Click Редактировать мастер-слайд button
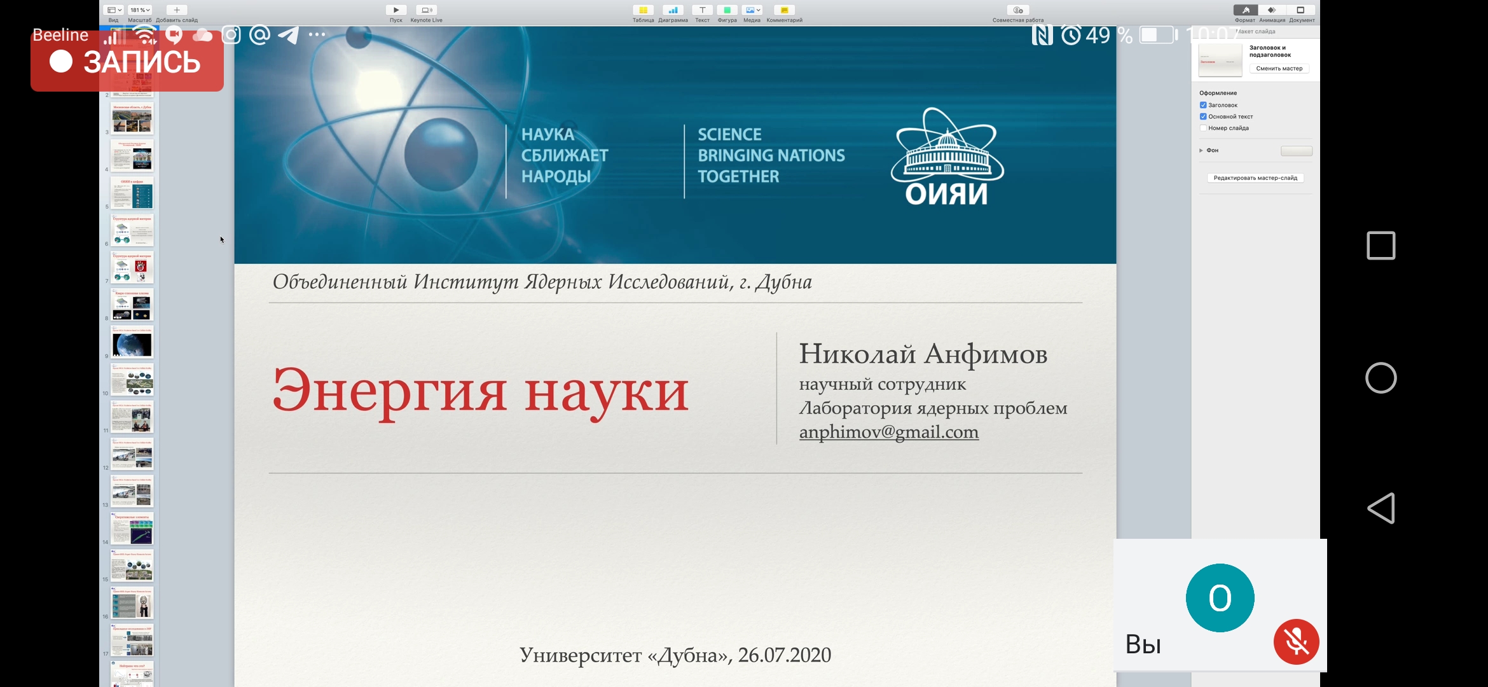Image resolution: width=1488 pixels, height=687 pixels. coord(1255,178)
